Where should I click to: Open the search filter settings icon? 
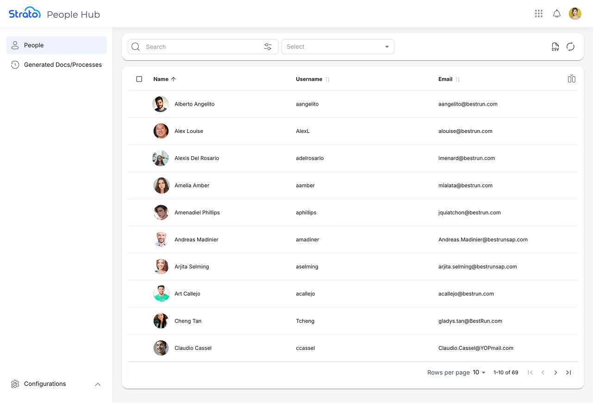(268, 47)
